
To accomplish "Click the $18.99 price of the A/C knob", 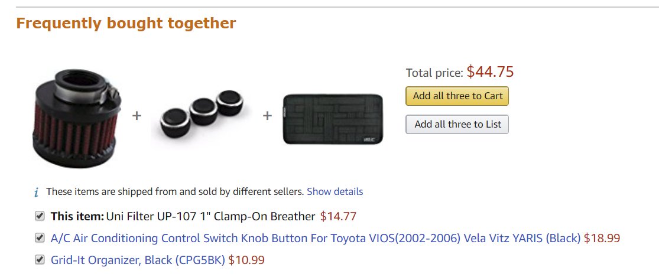I will pyautogui.click(x=602, y=239).
